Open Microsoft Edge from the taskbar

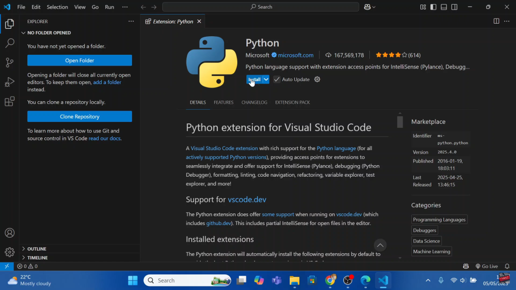365,280
